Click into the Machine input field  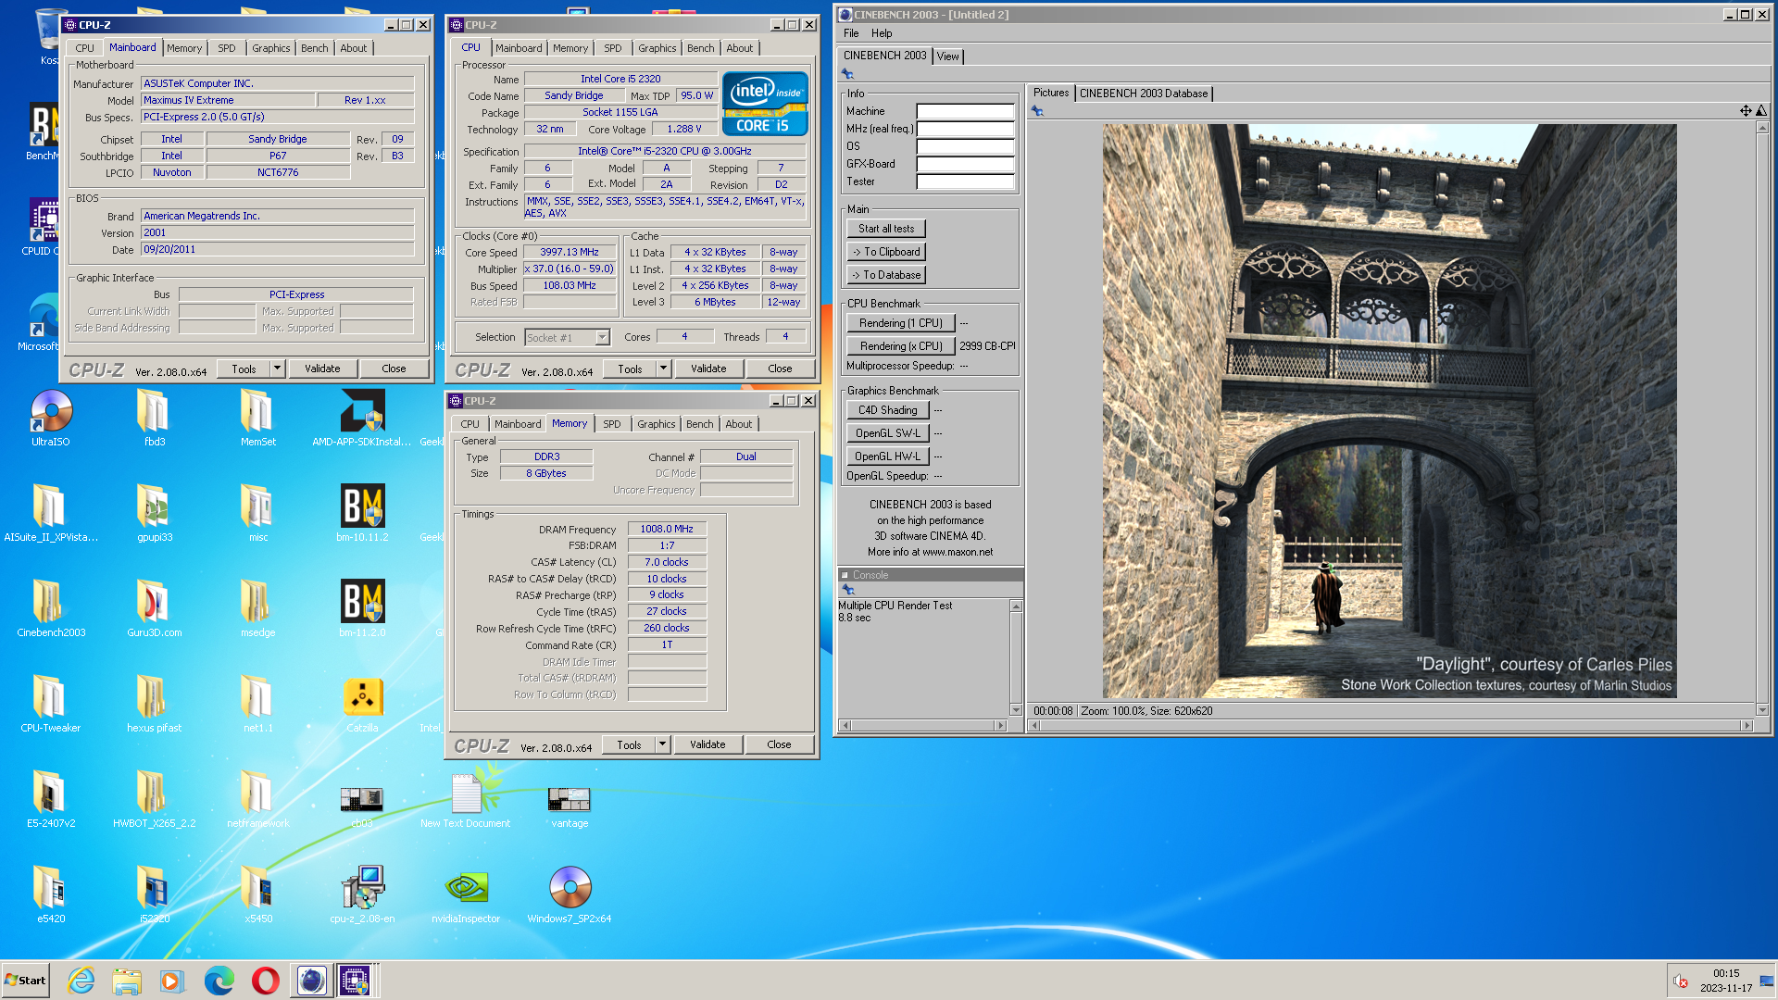coord(965,111)
